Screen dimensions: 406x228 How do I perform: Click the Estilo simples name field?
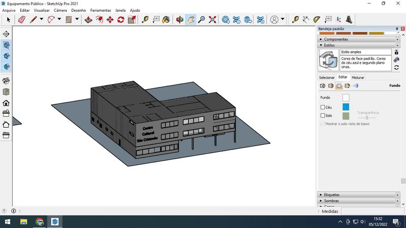tap(365, 52)
